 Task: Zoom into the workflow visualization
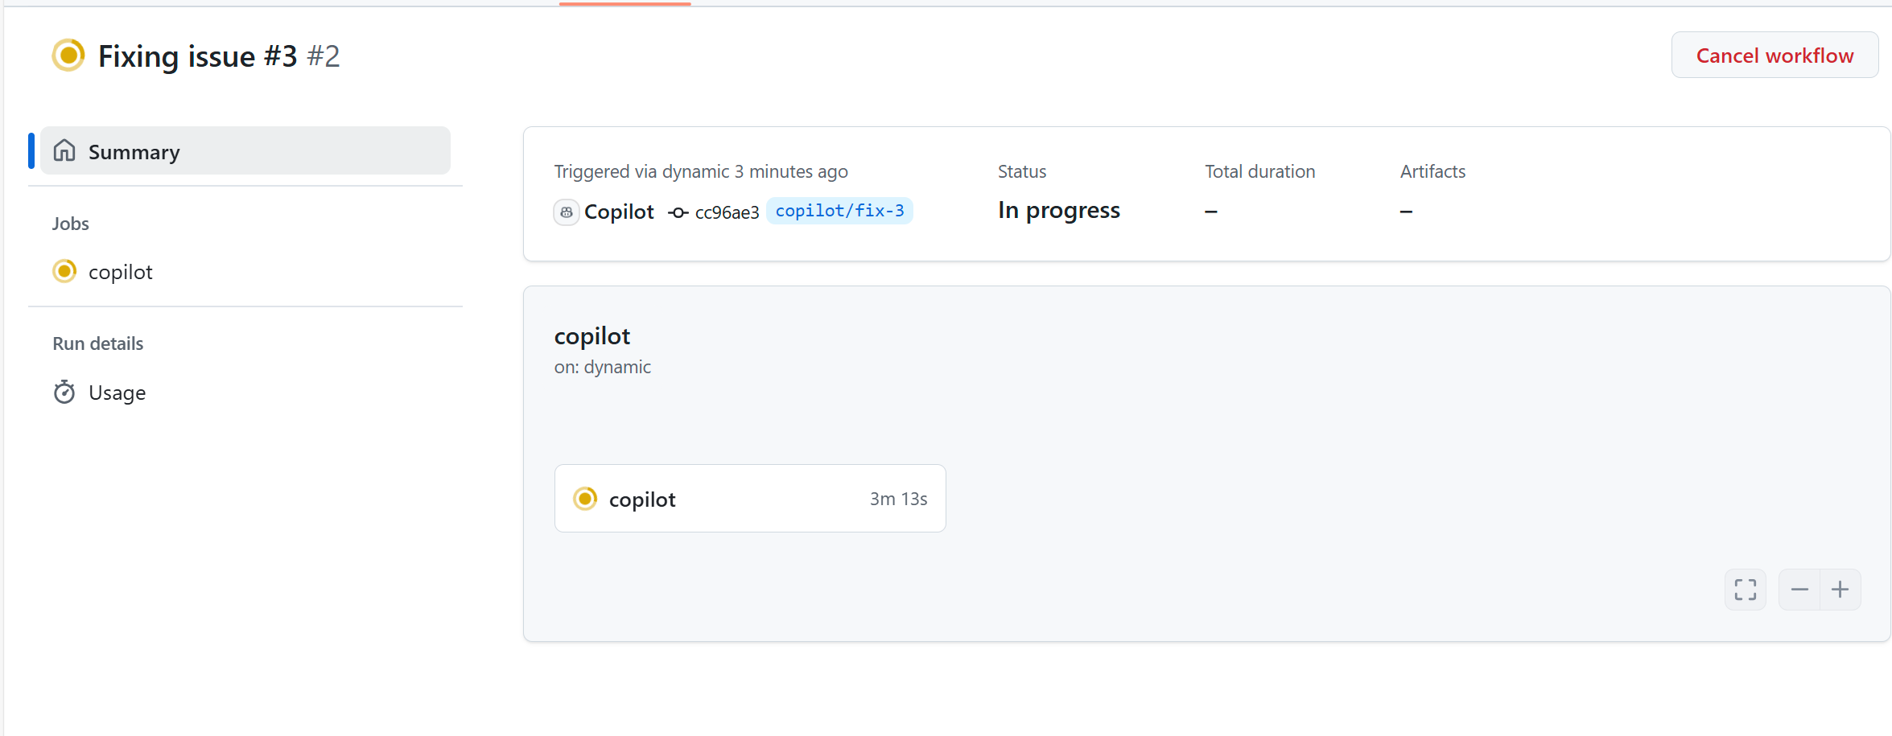pyautogui.click(x=1840, y=589)
